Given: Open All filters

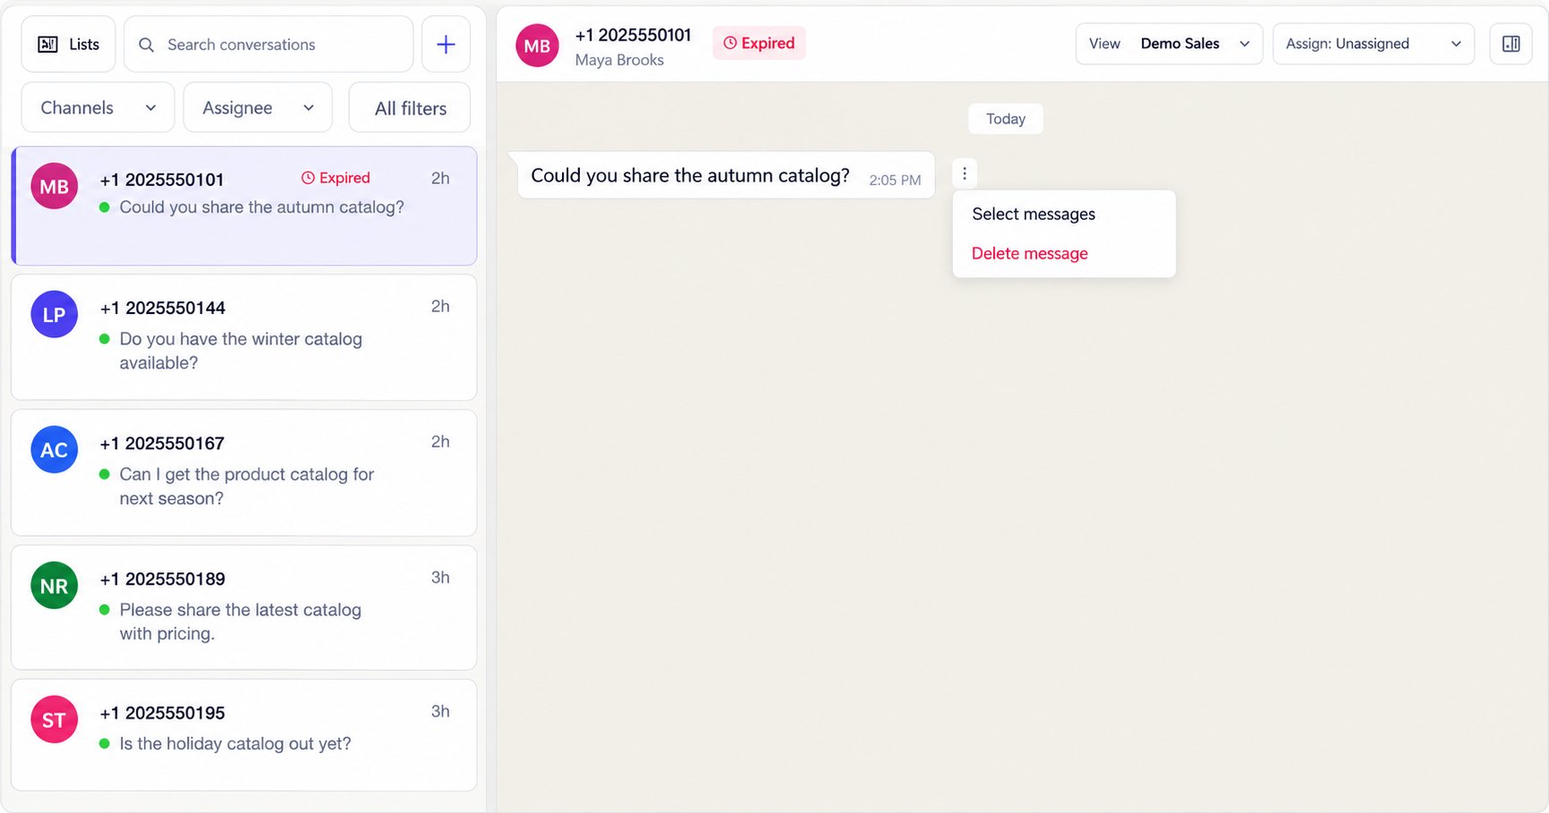Looking at the screenshot, I should coord(410,107).
